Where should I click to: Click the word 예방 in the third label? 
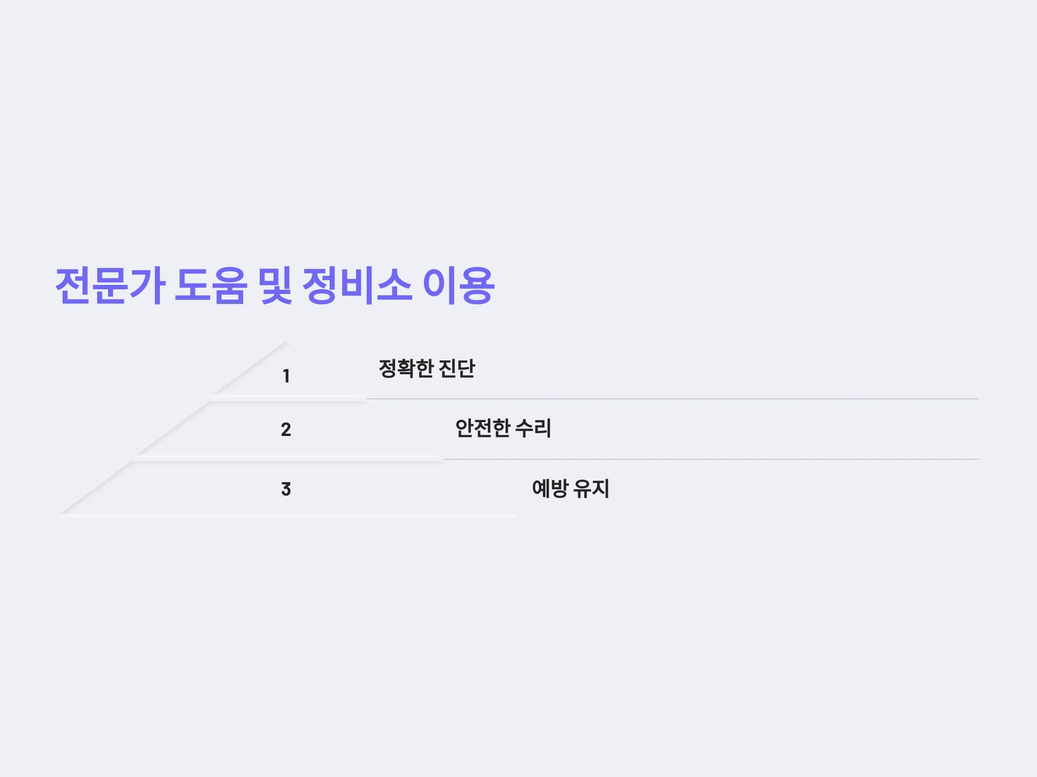(x=550, y=489)
